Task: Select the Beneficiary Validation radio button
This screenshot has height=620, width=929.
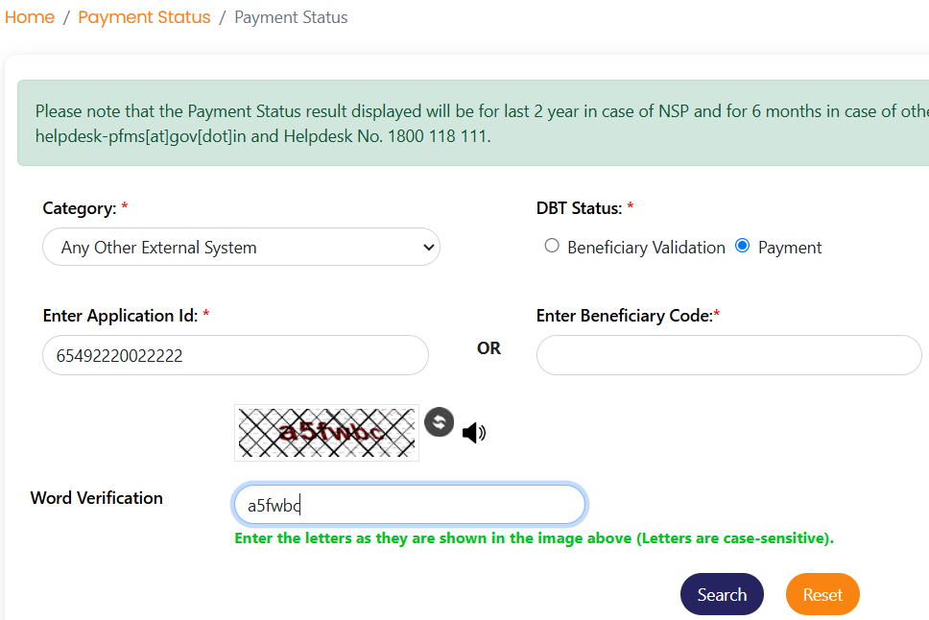Action: point(552,246)
